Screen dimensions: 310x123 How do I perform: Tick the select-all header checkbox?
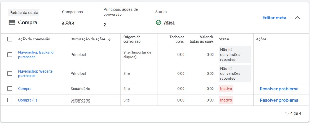(x=9, y=39)
